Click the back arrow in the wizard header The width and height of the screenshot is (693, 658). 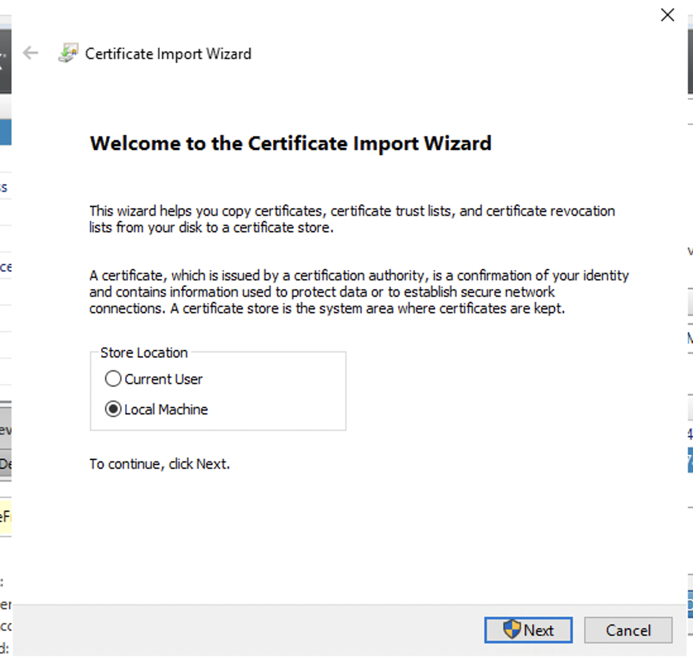click(x=30, y=54)
